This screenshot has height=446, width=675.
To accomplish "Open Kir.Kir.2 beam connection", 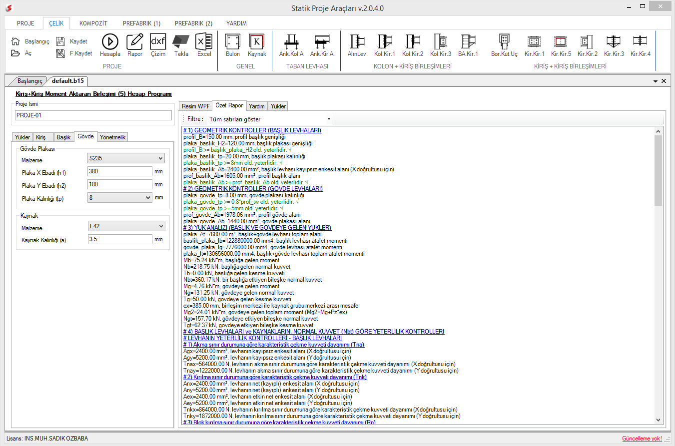I will tap(588, 45).
